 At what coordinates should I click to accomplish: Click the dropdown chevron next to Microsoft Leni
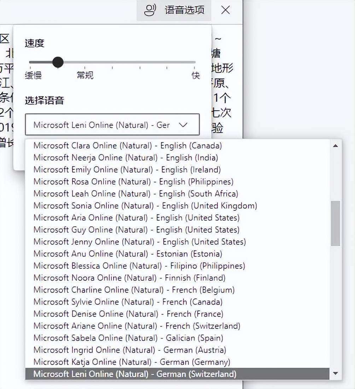click(x=184, y=124)
